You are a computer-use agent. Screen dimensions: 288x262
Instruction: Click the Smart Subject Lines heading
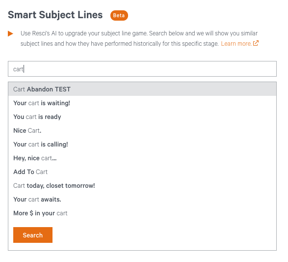coord(55,15)
